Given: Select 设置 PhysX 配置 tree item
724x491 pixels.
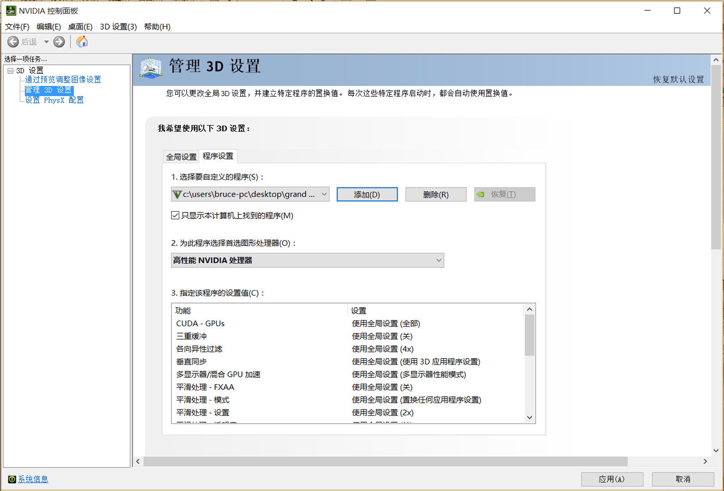Looking at the screenshot, I should 54,100.
